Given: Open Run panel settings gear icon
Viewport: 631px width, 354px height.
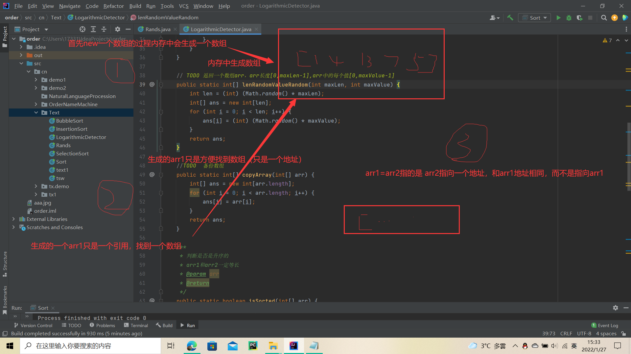Looking at the screenshot, I should pyautogui.click(x=615, y=308).
